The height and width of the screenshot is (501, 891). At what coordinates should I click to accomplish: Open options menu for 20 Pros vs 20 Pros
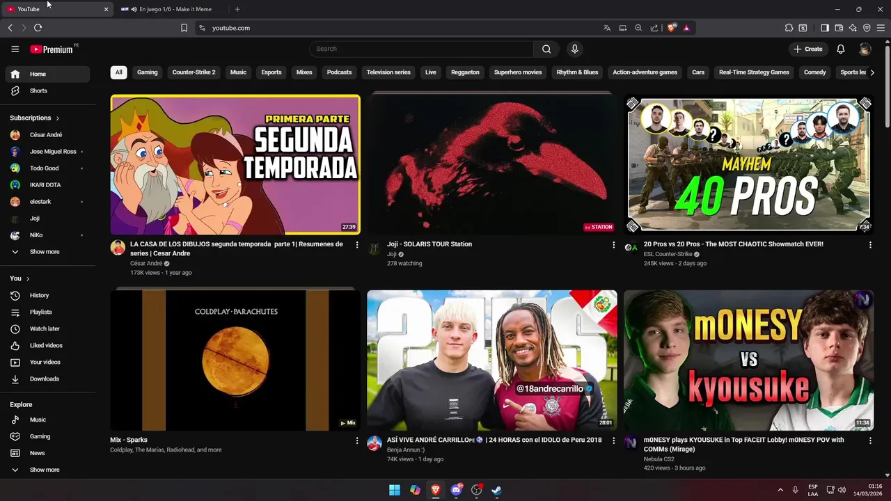[x=869, y=245]
